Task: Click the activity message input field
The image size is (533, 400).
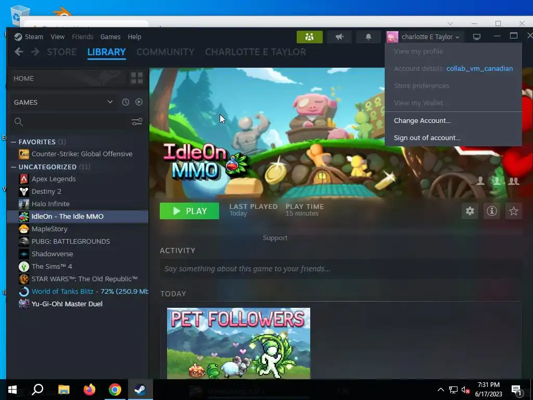Action: 340,269
